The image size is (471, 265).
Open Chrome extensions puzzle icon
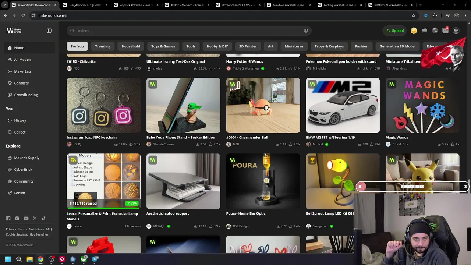pyautogui.click(x=435, y=15)
